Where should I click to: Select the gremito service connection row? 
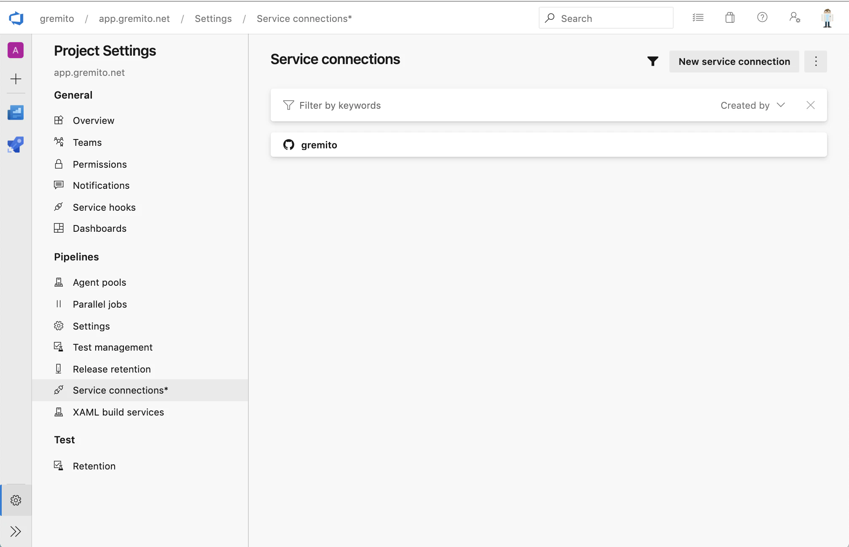point(549,145)
